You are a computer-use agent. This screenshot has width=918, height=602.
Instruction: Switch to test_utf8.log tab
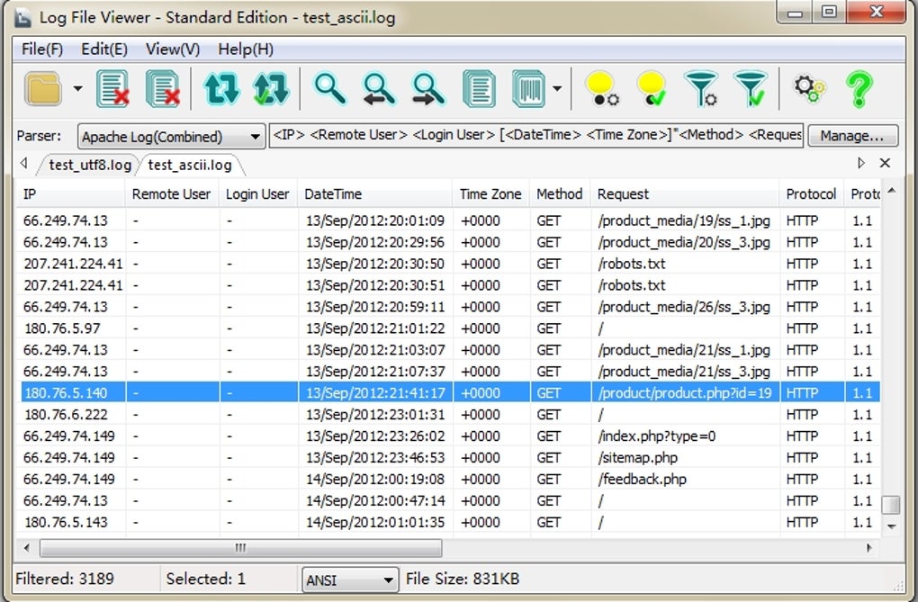coord(90,166)
